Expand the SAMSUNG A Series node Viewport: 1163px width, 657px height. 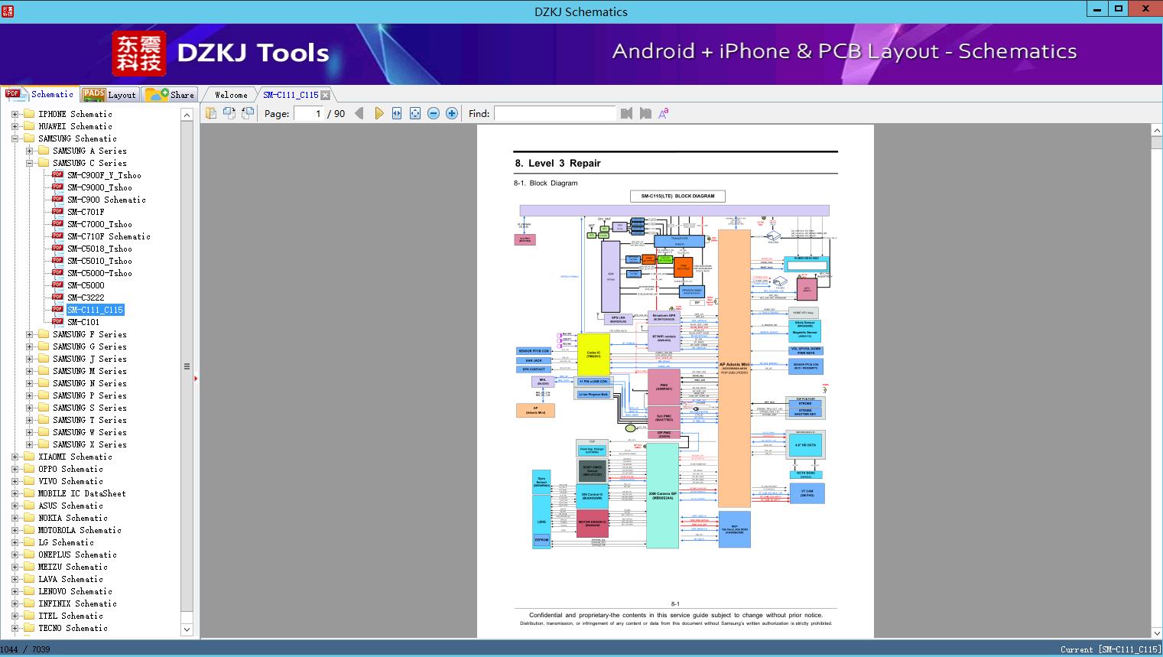point(29,151)
